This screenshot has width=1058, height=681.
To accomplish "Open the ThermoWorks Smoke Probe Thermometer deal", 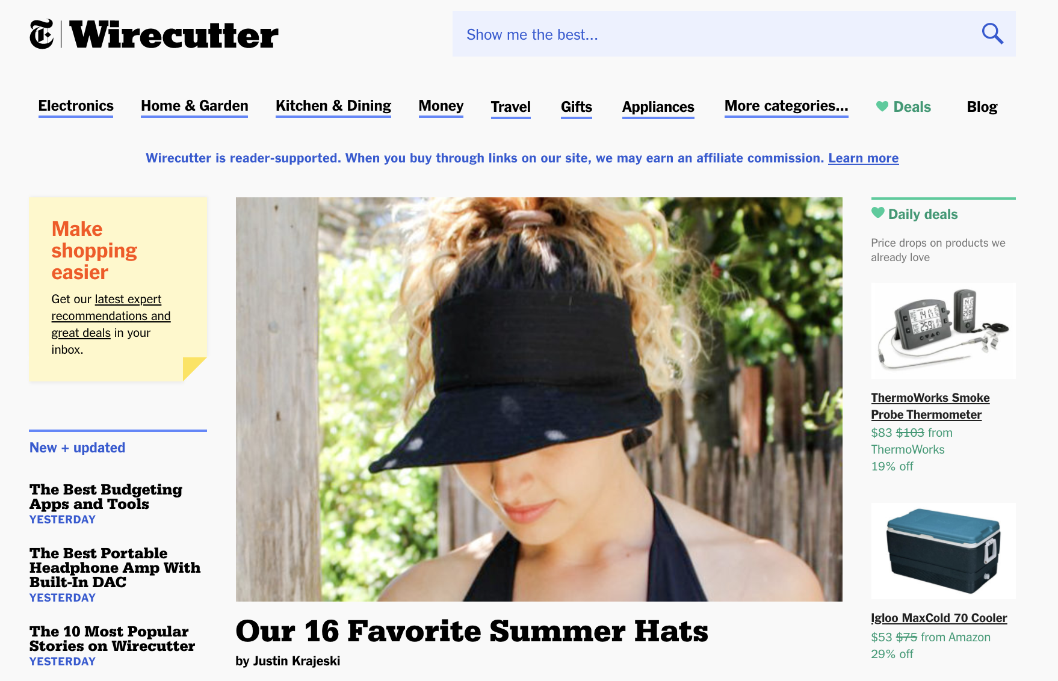I will coord(930,406).
